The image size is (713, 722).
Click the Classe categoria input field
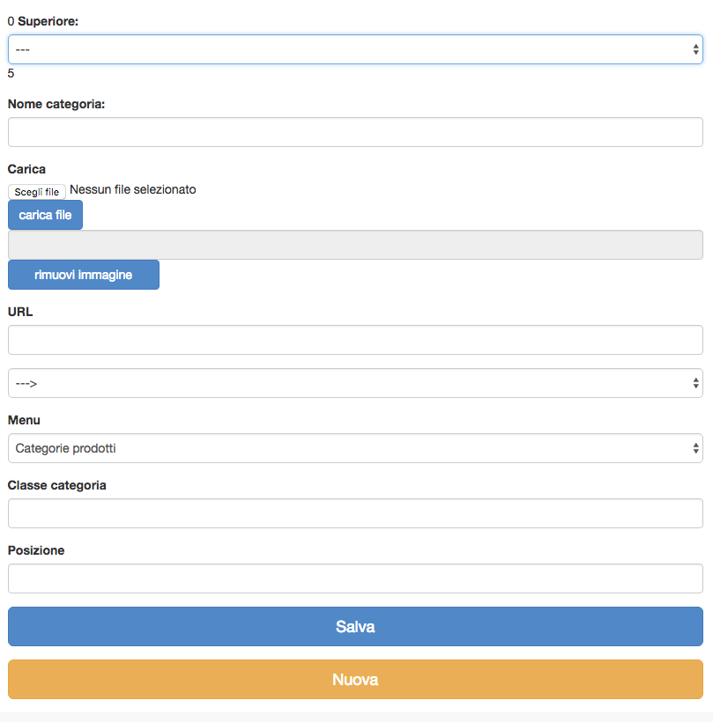(x=355, y=513)
